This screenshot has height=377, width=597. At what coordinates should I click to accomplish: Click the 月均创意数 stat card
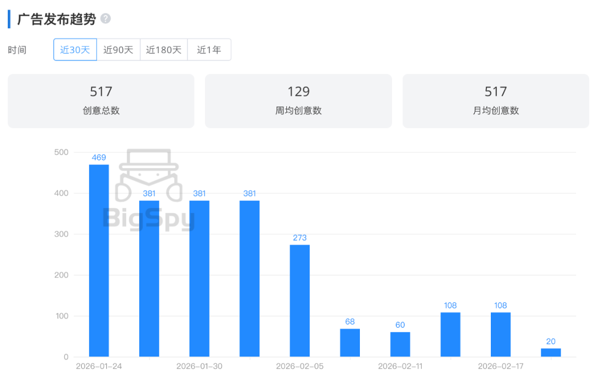[495, 101]
